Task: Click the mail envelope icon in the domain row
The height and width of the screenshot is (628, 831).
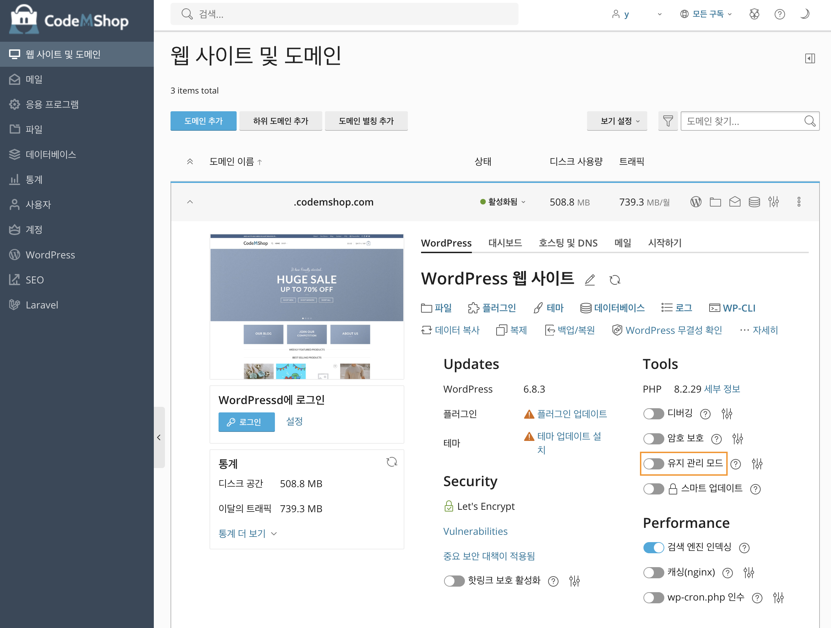Action: tap(735, 202)
